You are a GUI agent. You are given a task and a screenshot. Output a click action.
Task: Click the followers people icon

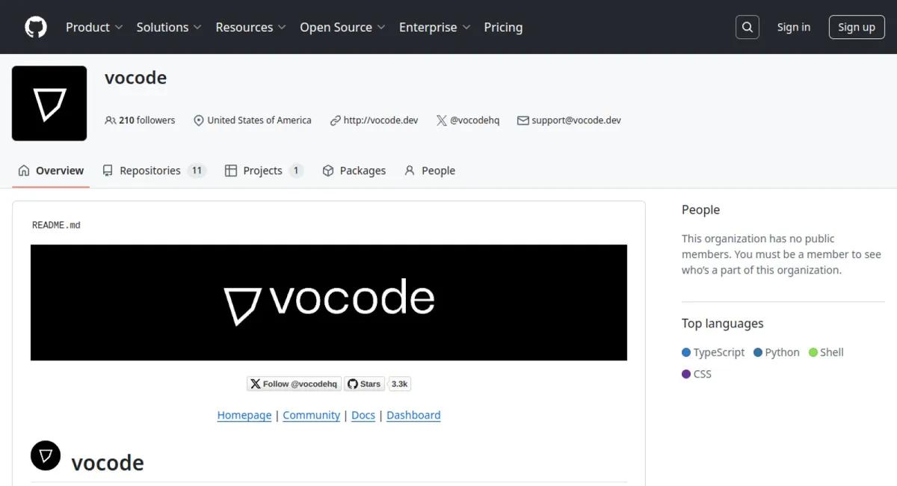(111, 120)
